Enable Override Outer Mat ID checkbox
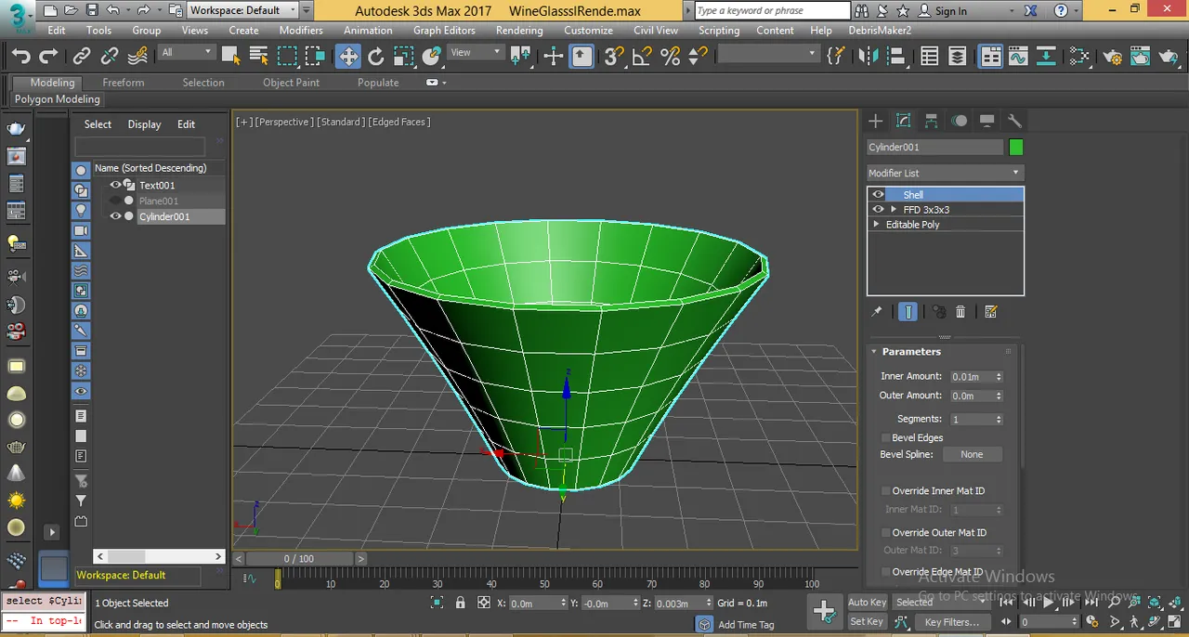This screenshot has width=1189, height=637. click(x=885, y=533)
